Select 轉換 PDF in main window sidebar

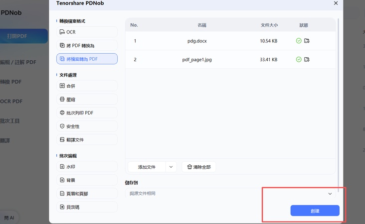pyautogui.click(x=10, y=82)
